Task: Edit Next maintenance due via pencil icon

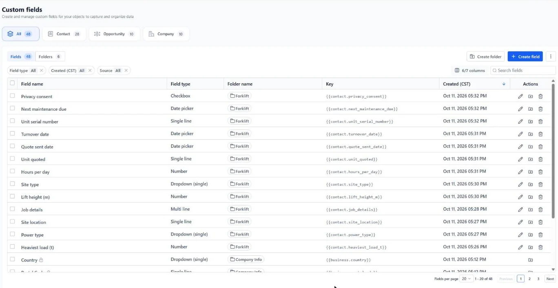Action: tap(520, 109)
